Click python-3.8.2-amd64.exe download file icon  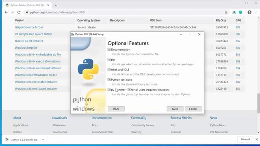[x=7, y=140]
